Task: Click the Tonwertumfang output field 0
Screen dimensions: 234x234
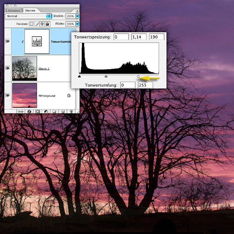Action: (x=128, y=85)
